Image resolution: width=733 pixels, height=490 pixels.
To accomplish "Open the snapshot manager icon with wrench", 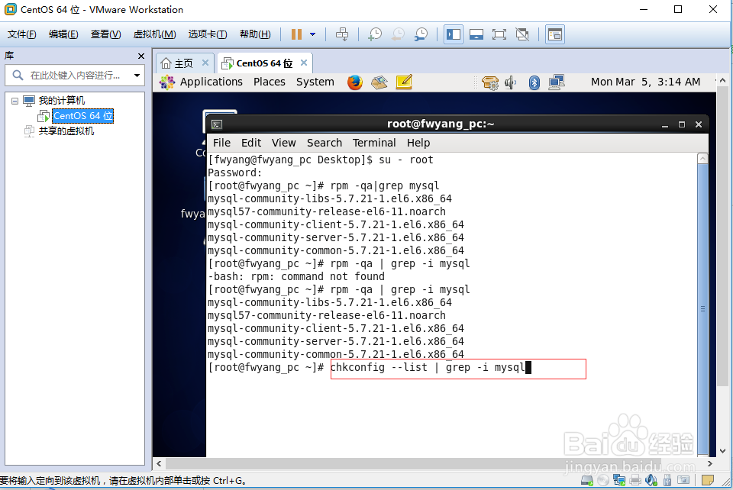I will [421, 34].
